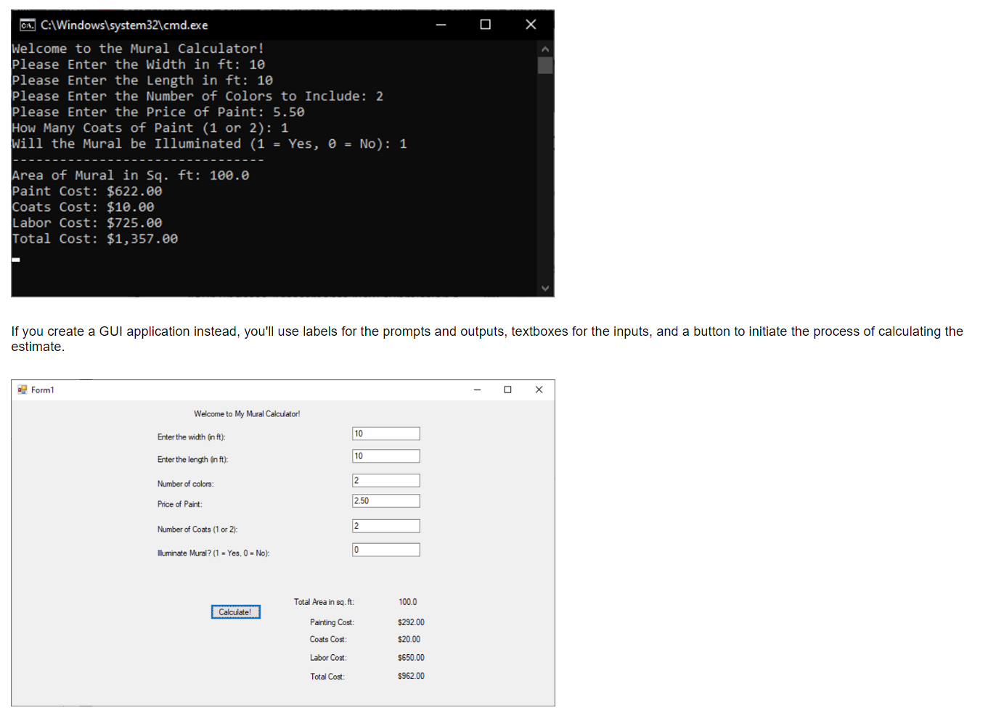Click the maximize icon on the Form1 window

point(507,389)
